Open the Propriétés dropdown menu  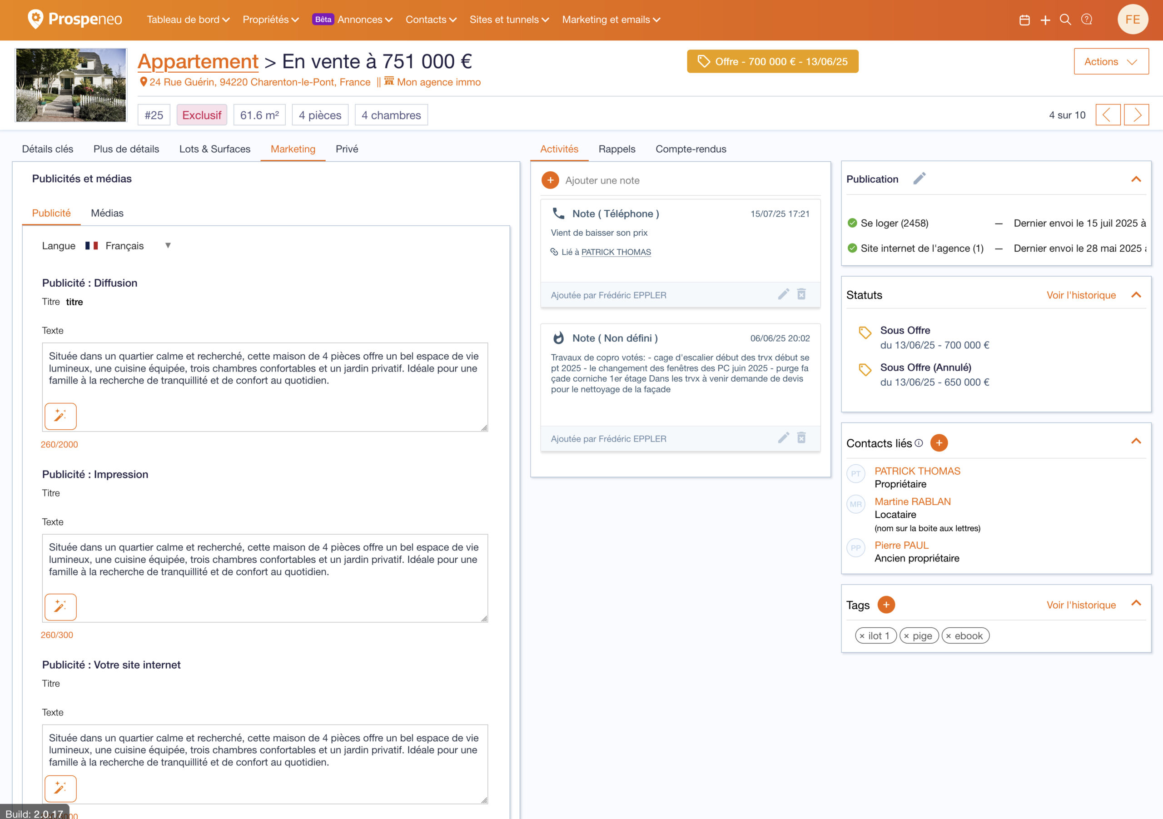coord(270,20)
